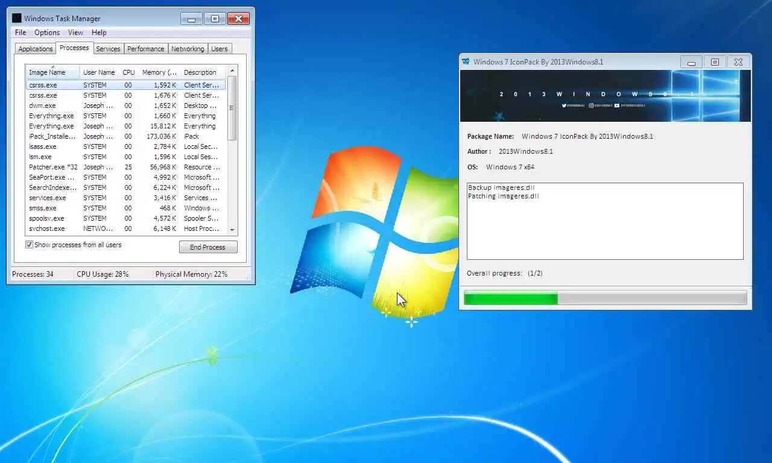Sort processes by User Name column
Viewport: 772px width, 463px height.
100,72
